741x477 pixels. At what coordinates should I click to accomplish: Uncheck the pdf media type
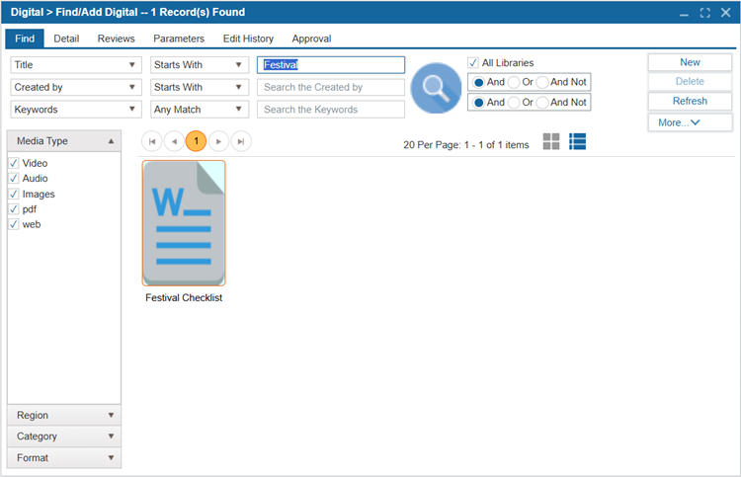[x=14, y=209]
